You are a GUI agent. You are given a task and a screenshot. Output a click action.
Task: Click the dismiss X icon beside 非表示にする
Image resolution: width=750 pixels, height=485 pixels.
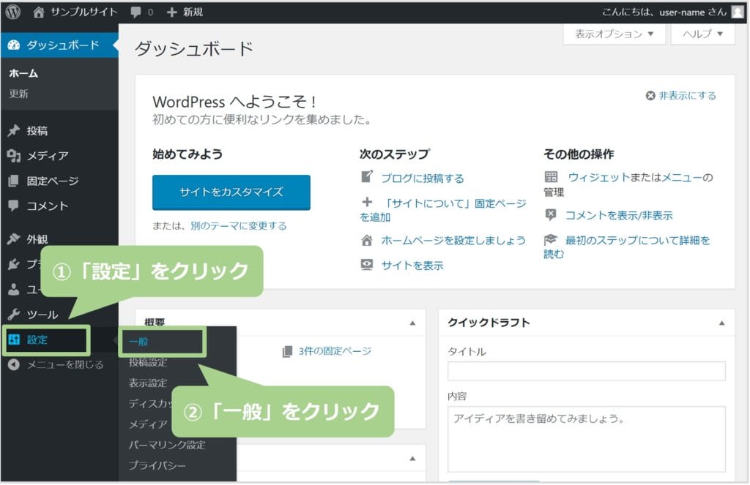(650, 96)
